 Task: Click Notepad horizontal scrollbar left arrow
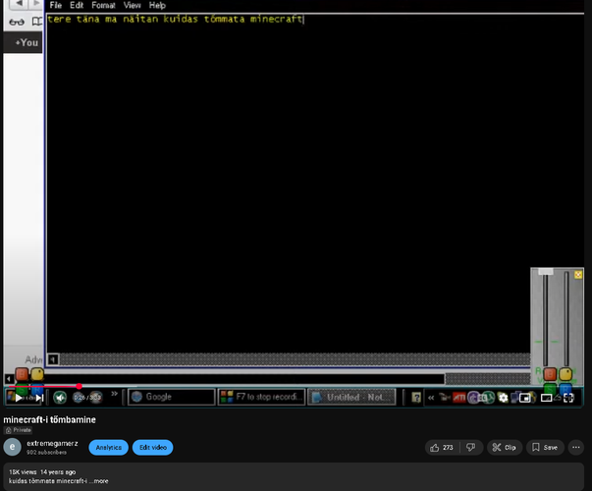point(53,359)
